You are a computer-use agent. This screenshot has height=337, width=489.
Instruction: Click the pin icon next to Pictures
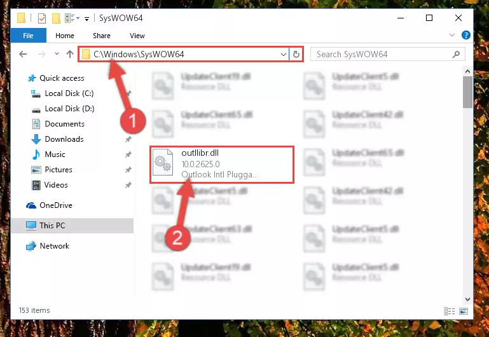(128, 170)
